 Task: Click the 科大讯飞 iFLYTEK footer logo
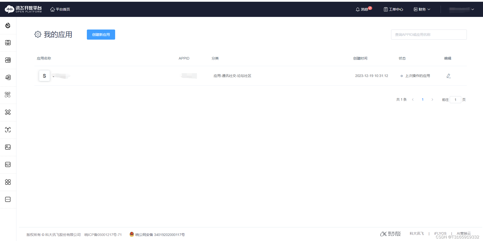tap(390, 234)
